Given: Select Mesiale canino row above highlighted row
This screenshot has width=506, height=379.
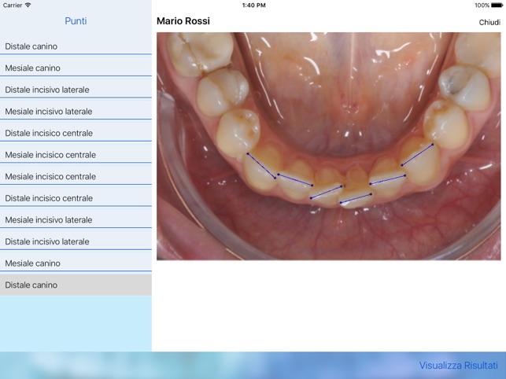Looking at the screenshot, I should click(76, 263).
